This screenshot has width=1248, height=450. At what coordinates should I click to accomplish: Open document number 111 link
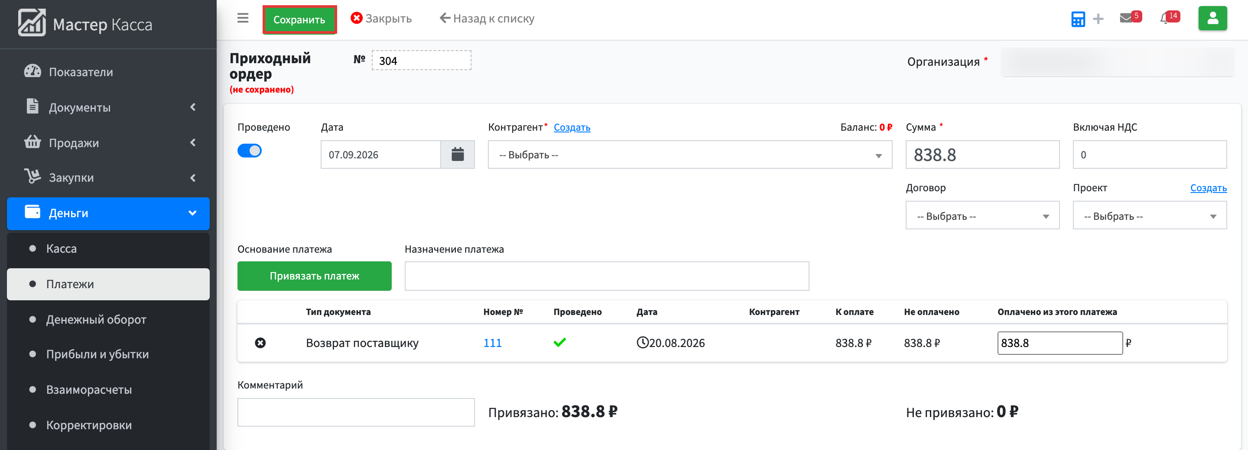click(x=492, y=343)
